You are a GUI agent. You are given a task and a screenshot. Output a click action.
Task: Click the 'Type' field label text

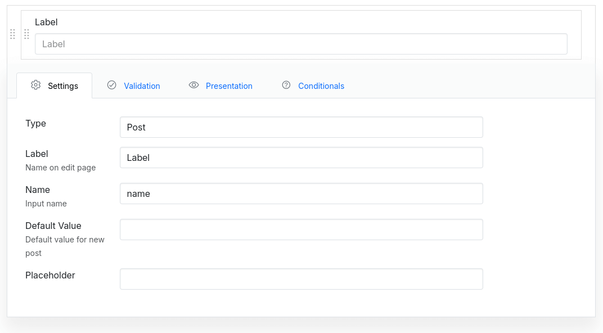(35, 123)
